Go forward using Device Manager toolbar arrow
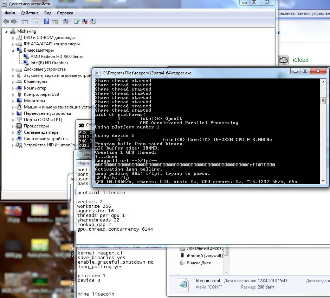Screen dimensions: 330x298 point(14,21)
